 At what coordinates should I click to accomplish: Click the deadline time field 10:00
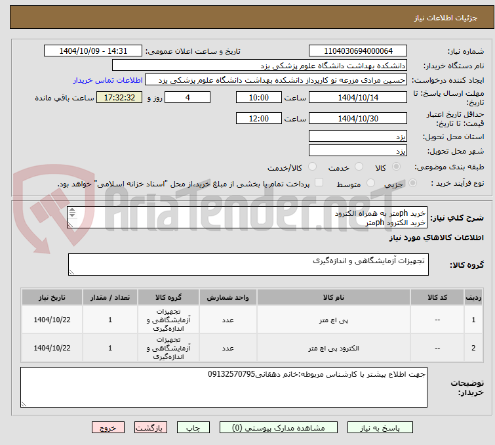[x=258, y=97]
